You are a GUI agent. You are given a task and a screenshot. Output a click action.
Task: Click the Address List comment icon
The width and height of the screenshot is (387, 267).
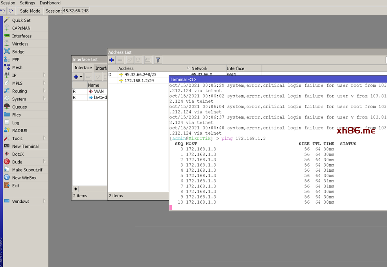tap(148, 60)
